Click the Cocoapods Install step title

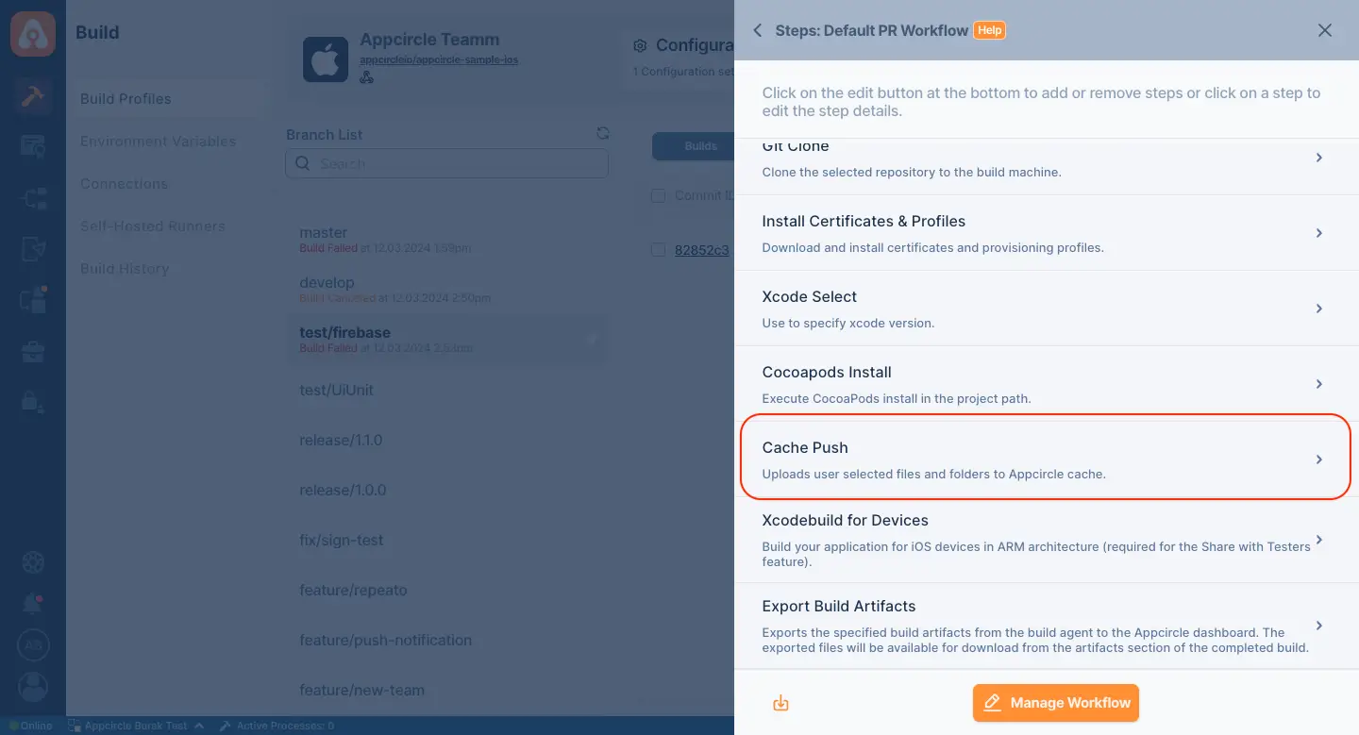click(x=827, y=373)
